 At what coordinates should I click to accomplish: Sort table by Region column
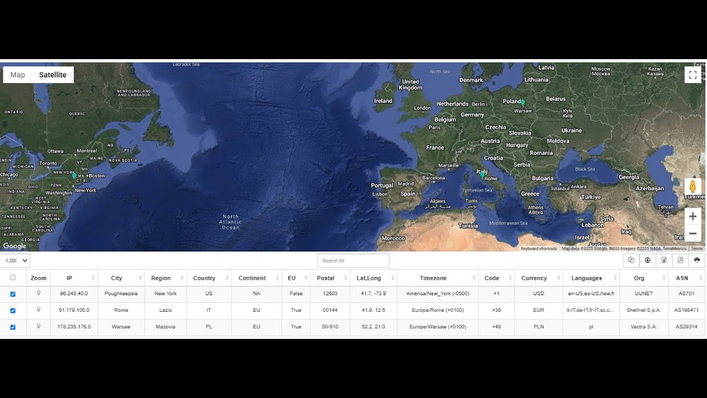(166, 278)
